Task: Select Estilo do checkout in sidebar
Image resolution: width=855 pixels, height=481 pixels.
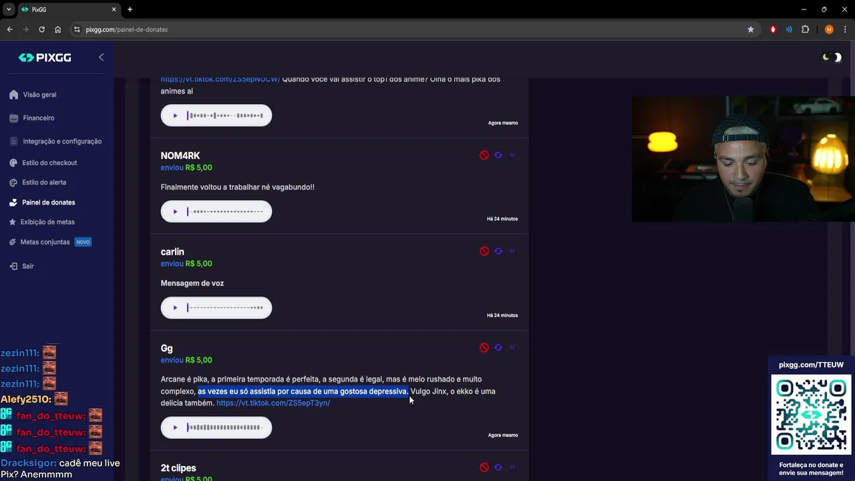Action: pos(49,163)
